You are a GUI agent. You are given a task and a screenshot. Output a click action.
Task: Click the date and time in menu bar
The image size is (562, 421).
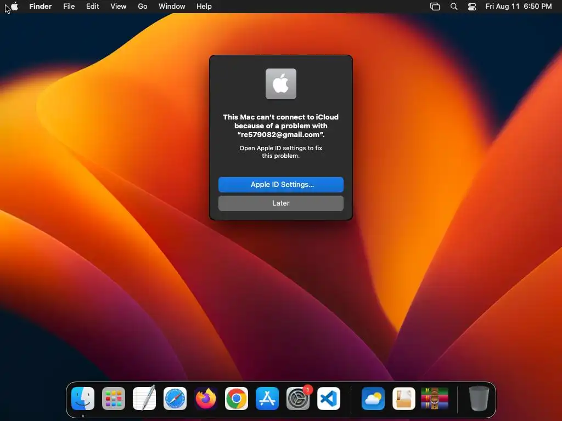[519, 7]
